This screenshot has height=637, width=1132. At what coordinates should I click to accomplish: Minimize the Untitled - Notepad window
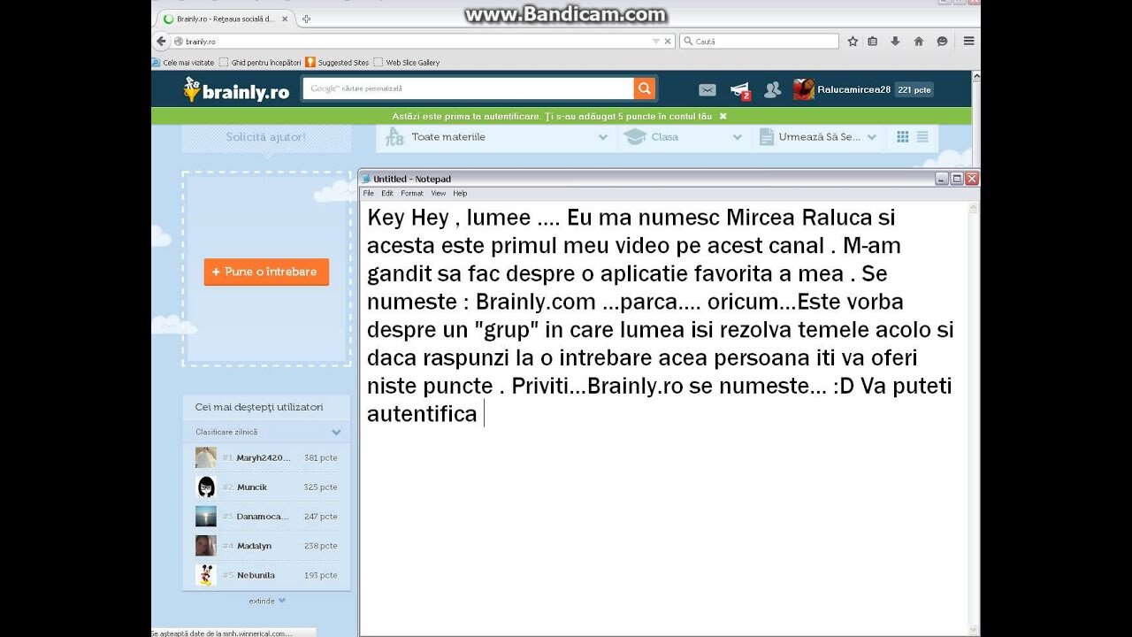(x=942, y=179)
